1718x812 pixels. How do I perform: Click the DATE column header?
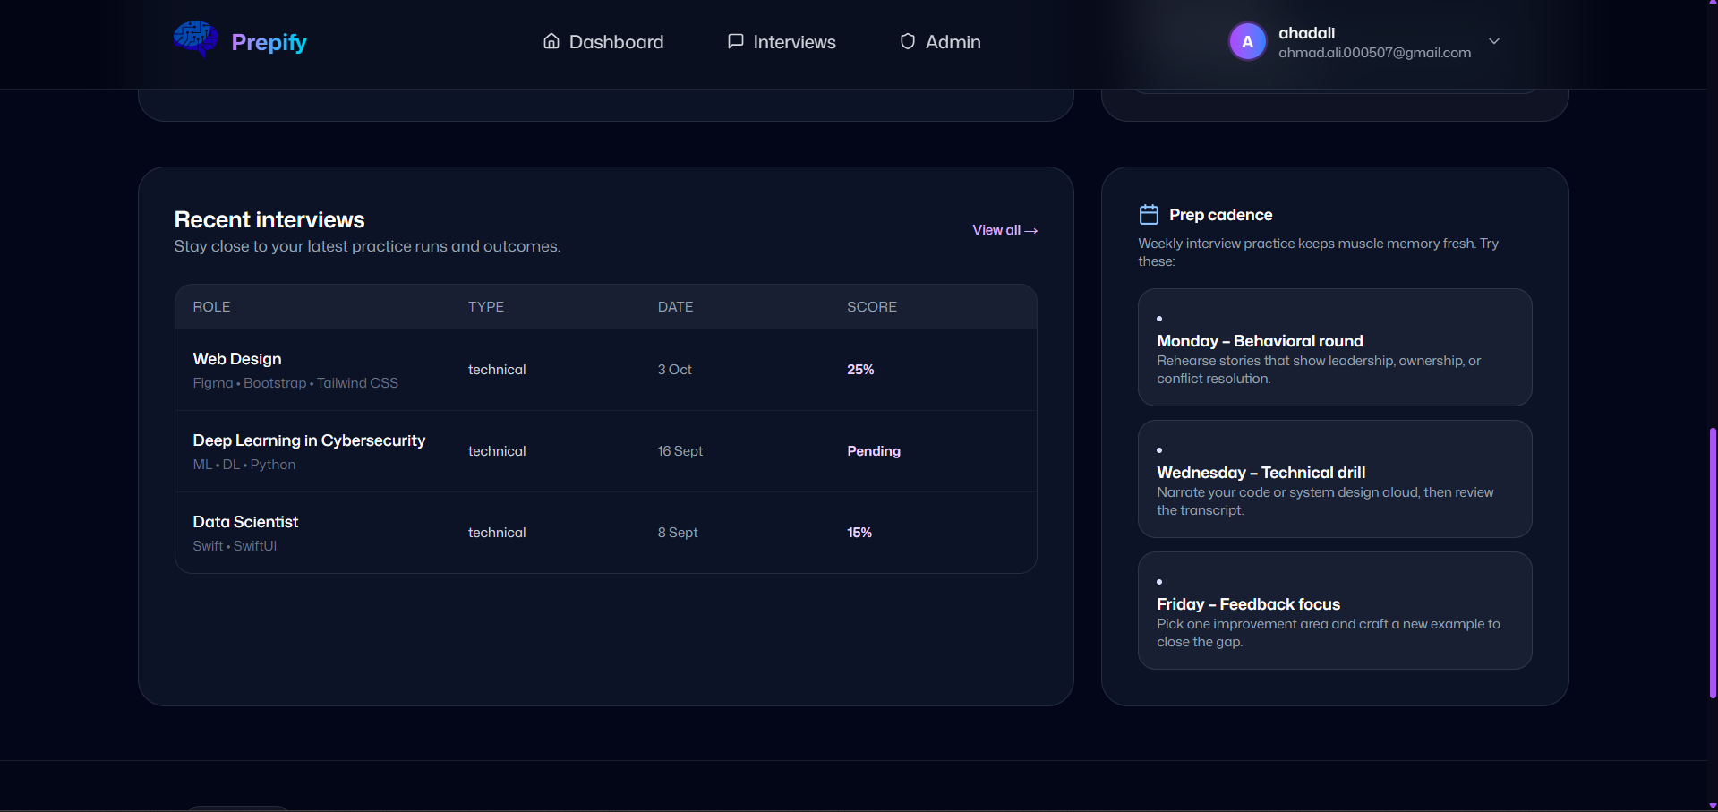[675, 307]
